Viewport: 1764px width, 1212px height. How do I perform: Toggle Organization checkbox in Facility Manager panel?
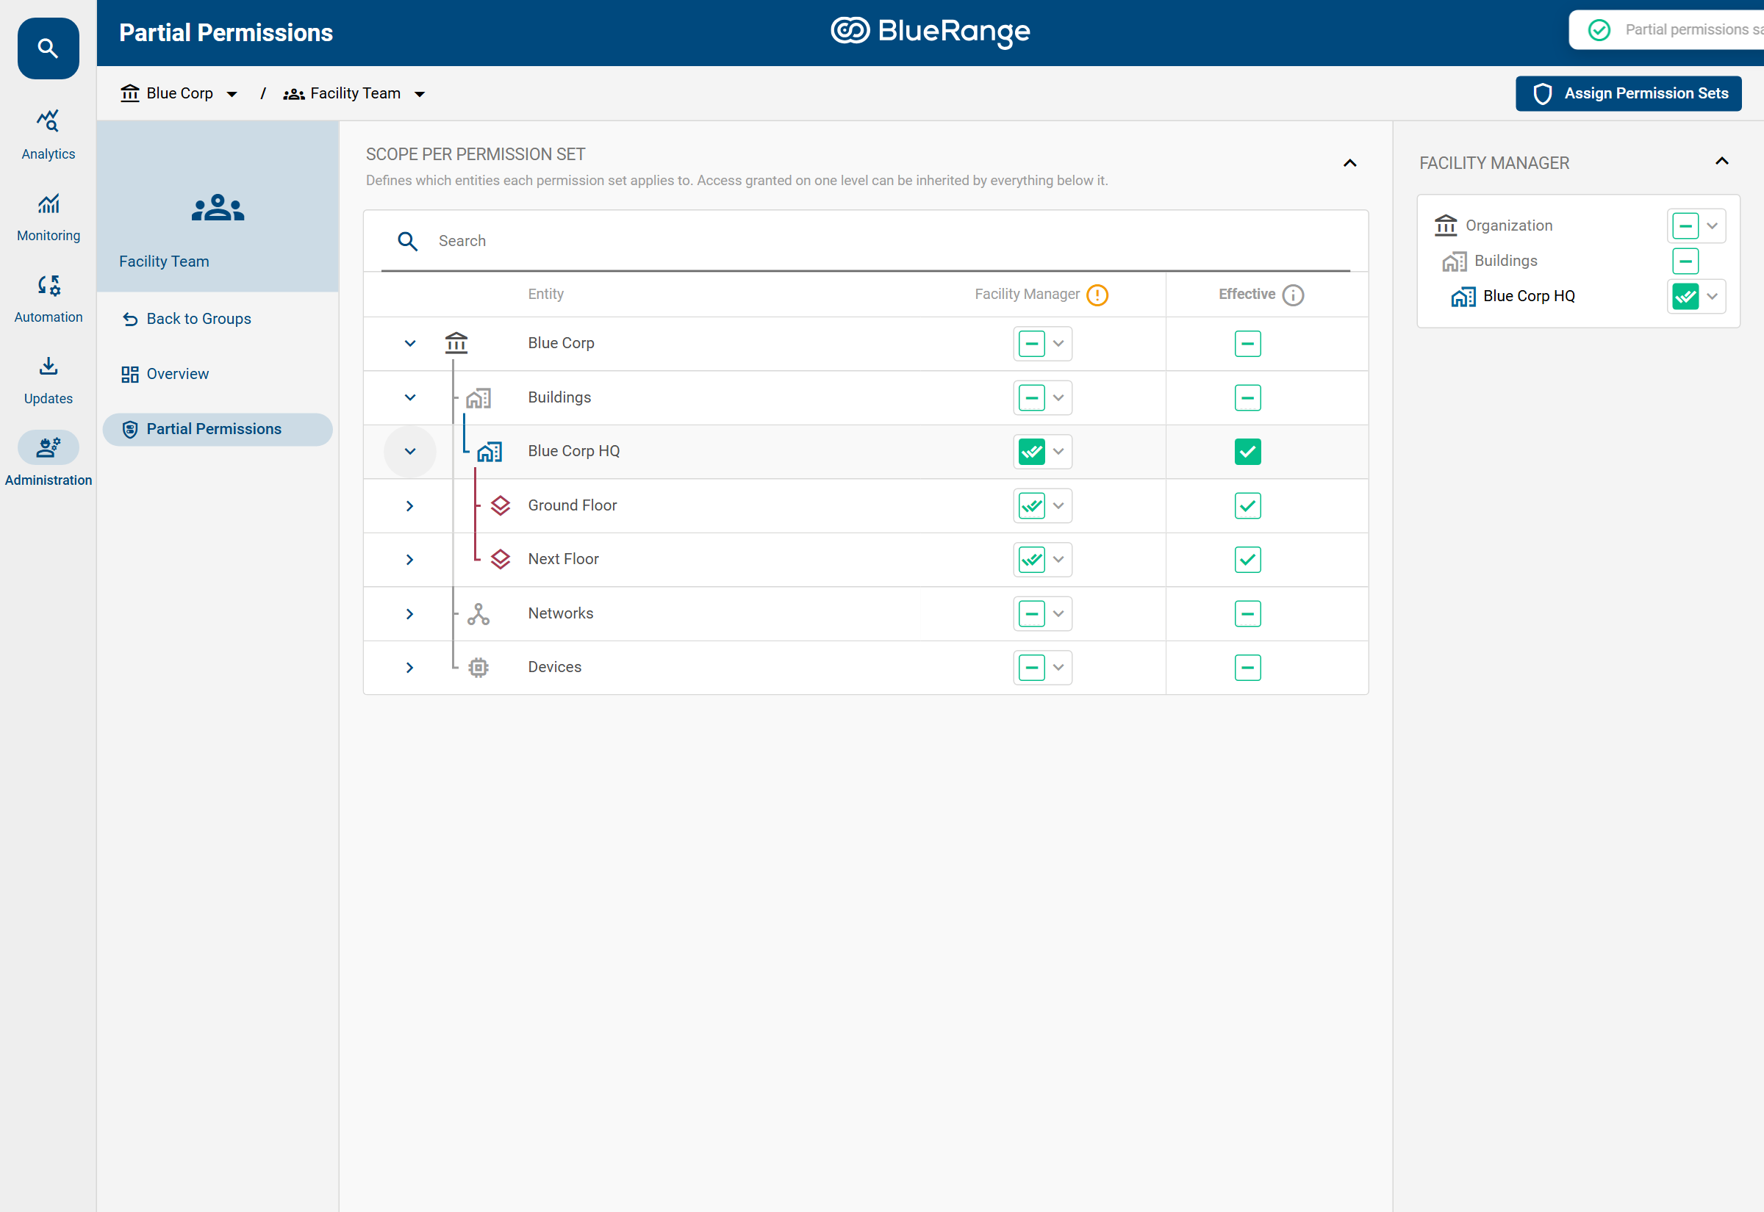tap(1685, 226)
